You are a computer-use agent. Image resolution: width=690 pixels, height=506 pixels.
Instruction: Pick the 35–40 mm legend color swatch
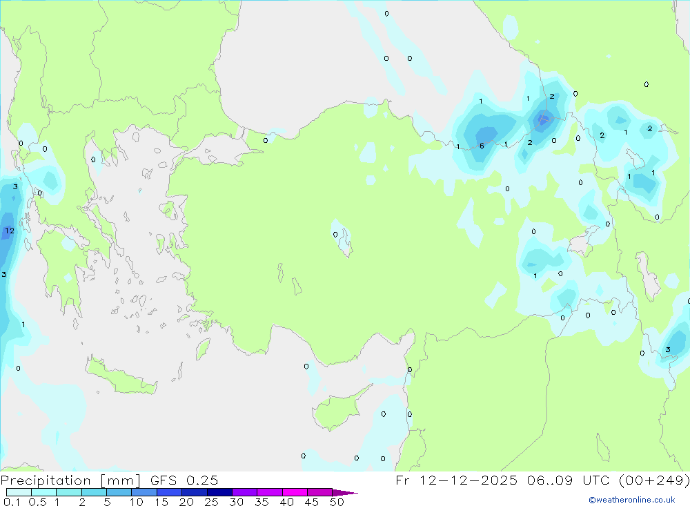click(x=269, y=492)
